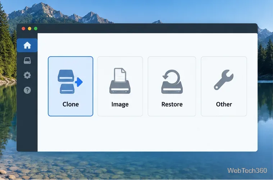The width and height of the screenshot is (273, 180).
Task: Select the Other tools card
Action: (x=224, y=86)
